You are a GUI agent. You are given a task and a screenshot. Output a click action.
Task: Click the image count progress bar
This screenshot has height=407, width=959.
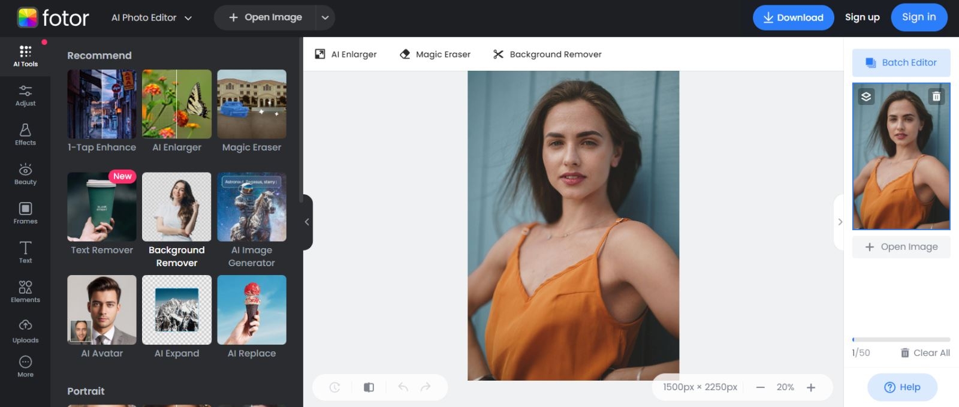click(901, 340)
